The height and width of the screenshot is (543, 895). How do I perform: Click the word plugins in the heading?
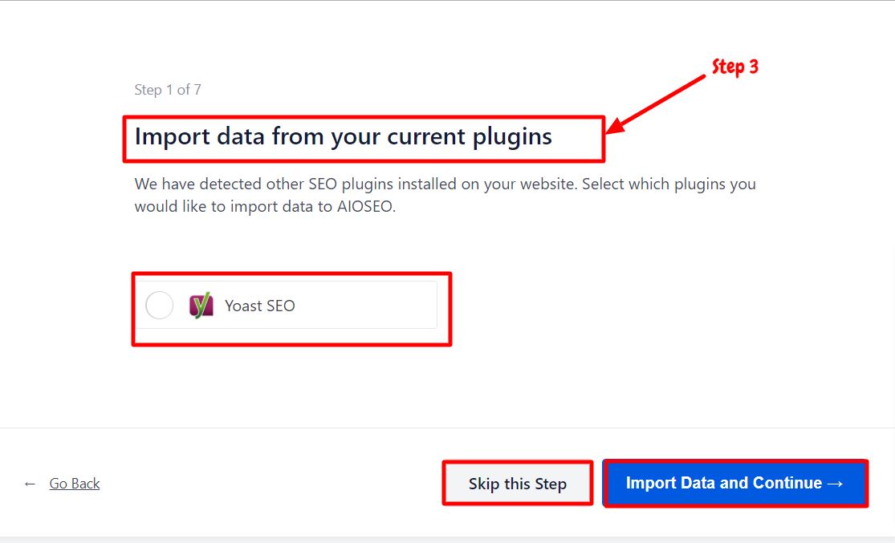click(513, 138)
